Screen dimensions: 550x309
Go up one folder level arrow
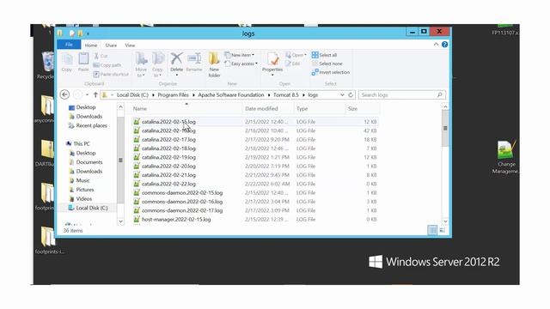tap(95, 94)
